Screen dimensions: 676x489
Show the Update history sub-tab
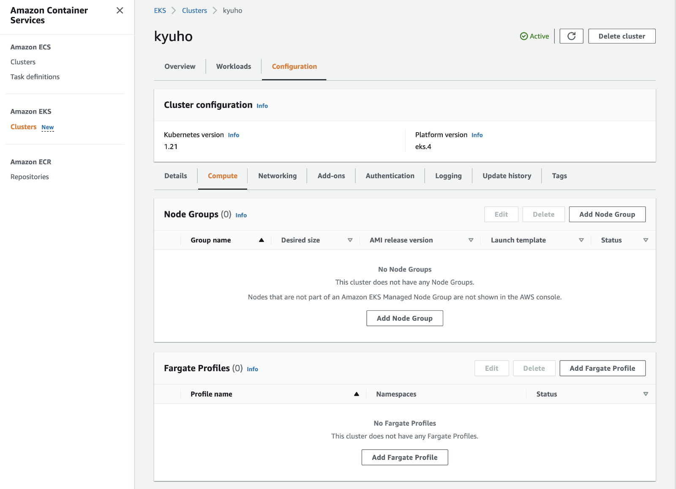click(507, 176)
